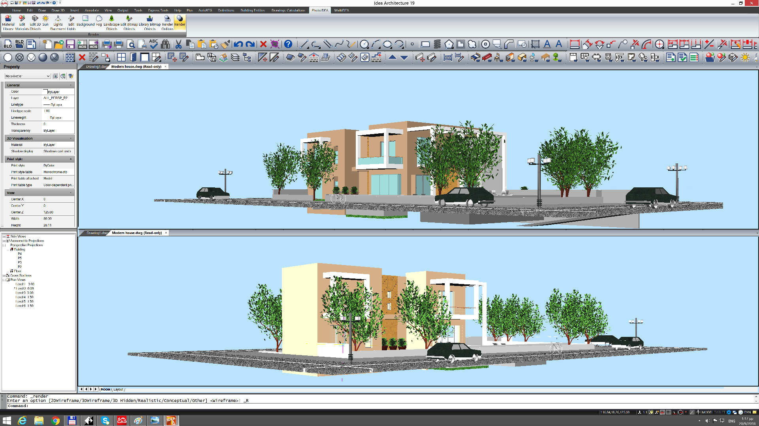Select P4 perspective view in tree
Screen dimensions: 759x426
(x=20, y=254)
